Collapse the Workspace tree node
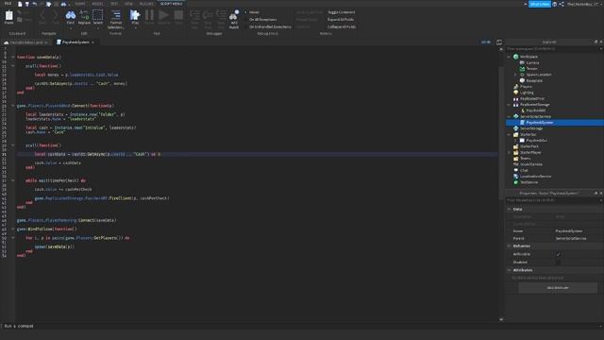This screenshot has height=340, width=604. (x=510, y=57)
